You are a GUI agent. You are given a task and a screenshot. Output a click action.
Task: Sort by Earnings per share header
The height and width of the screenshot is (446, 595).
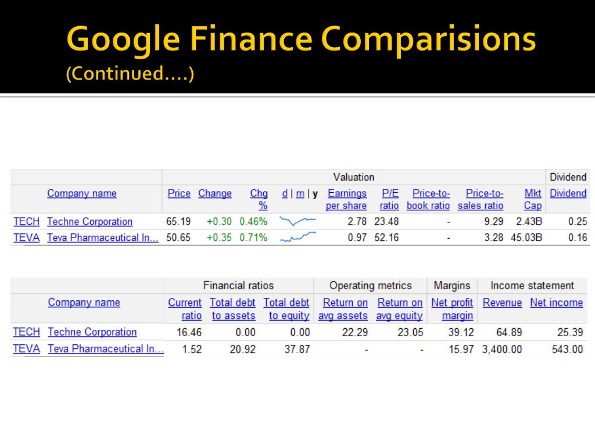346,200
